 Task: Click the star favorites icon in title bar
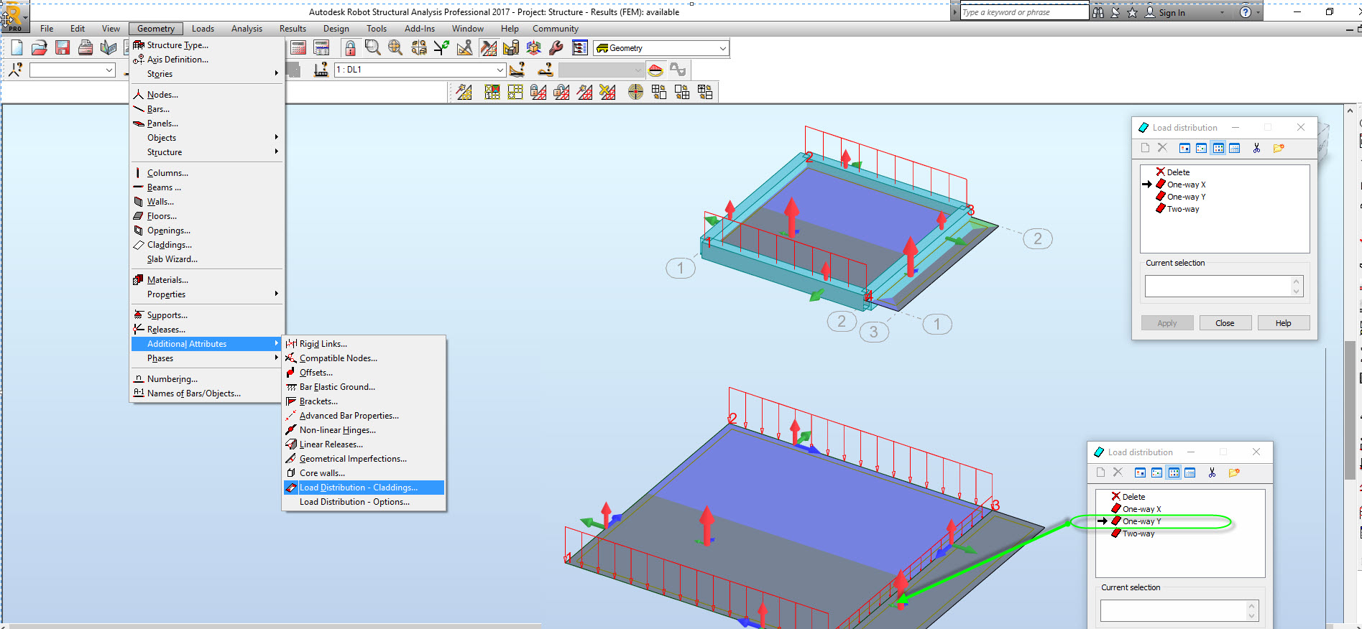tap(1132, 12)
